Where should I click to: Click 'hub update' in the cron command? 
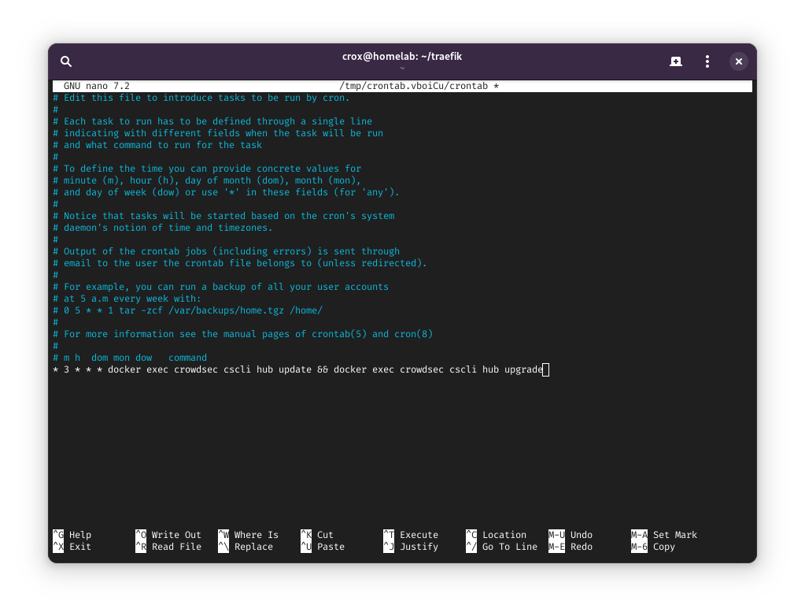click(284, 369)
